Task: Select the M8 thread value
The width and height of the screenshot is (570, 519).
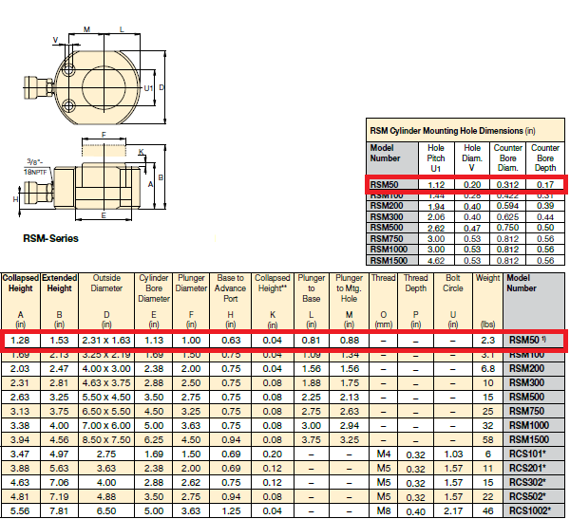Action: (x=384, y=511)
